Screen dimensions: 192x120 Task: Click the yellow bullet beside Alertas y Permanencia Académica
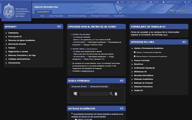pyautogui.click(x=135, y=52)
